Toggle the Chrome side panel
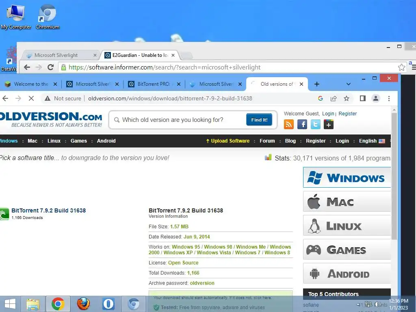416x312 pixels. 363,98
